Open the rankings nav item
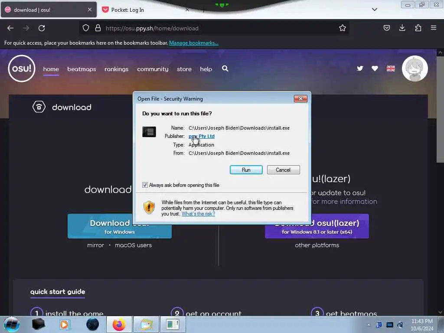This screenshot has height=333, width=444. pyautogui.click(x=116, y=69)
